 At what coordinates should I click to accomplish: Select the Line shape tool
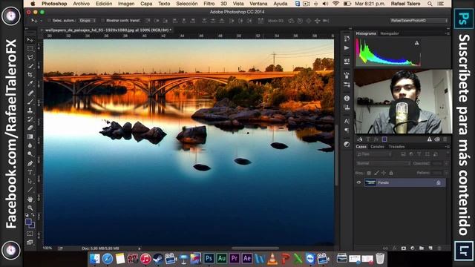pyautogui.click(x=30, y=190)
